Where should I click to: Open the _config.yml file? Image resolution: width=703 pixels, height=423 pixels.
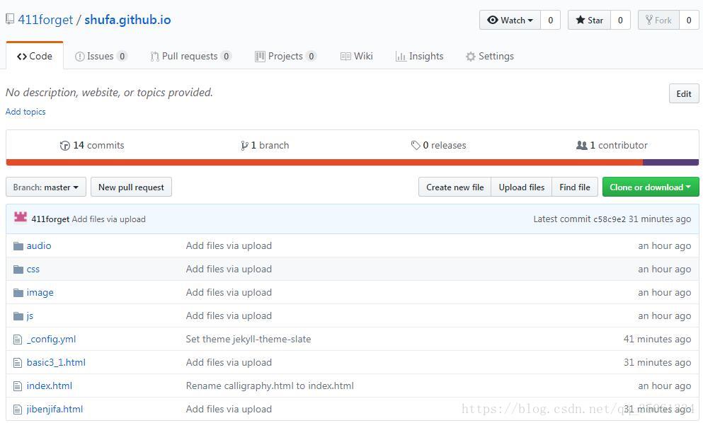(x=51, y=340)
